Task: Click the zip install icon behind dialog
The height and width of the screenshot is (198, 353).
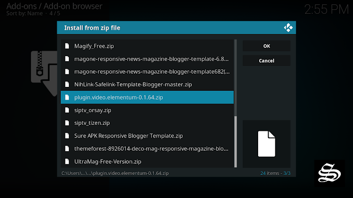Action: (44, 73)
